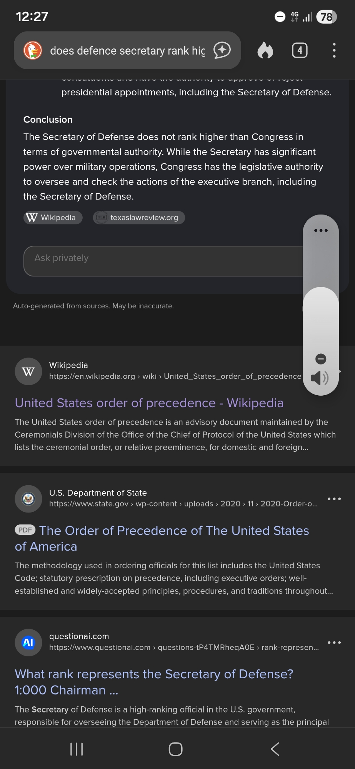This screenshot has height=769, width=355.
Task: Open more options for State Department result
Action: (334, 499)
